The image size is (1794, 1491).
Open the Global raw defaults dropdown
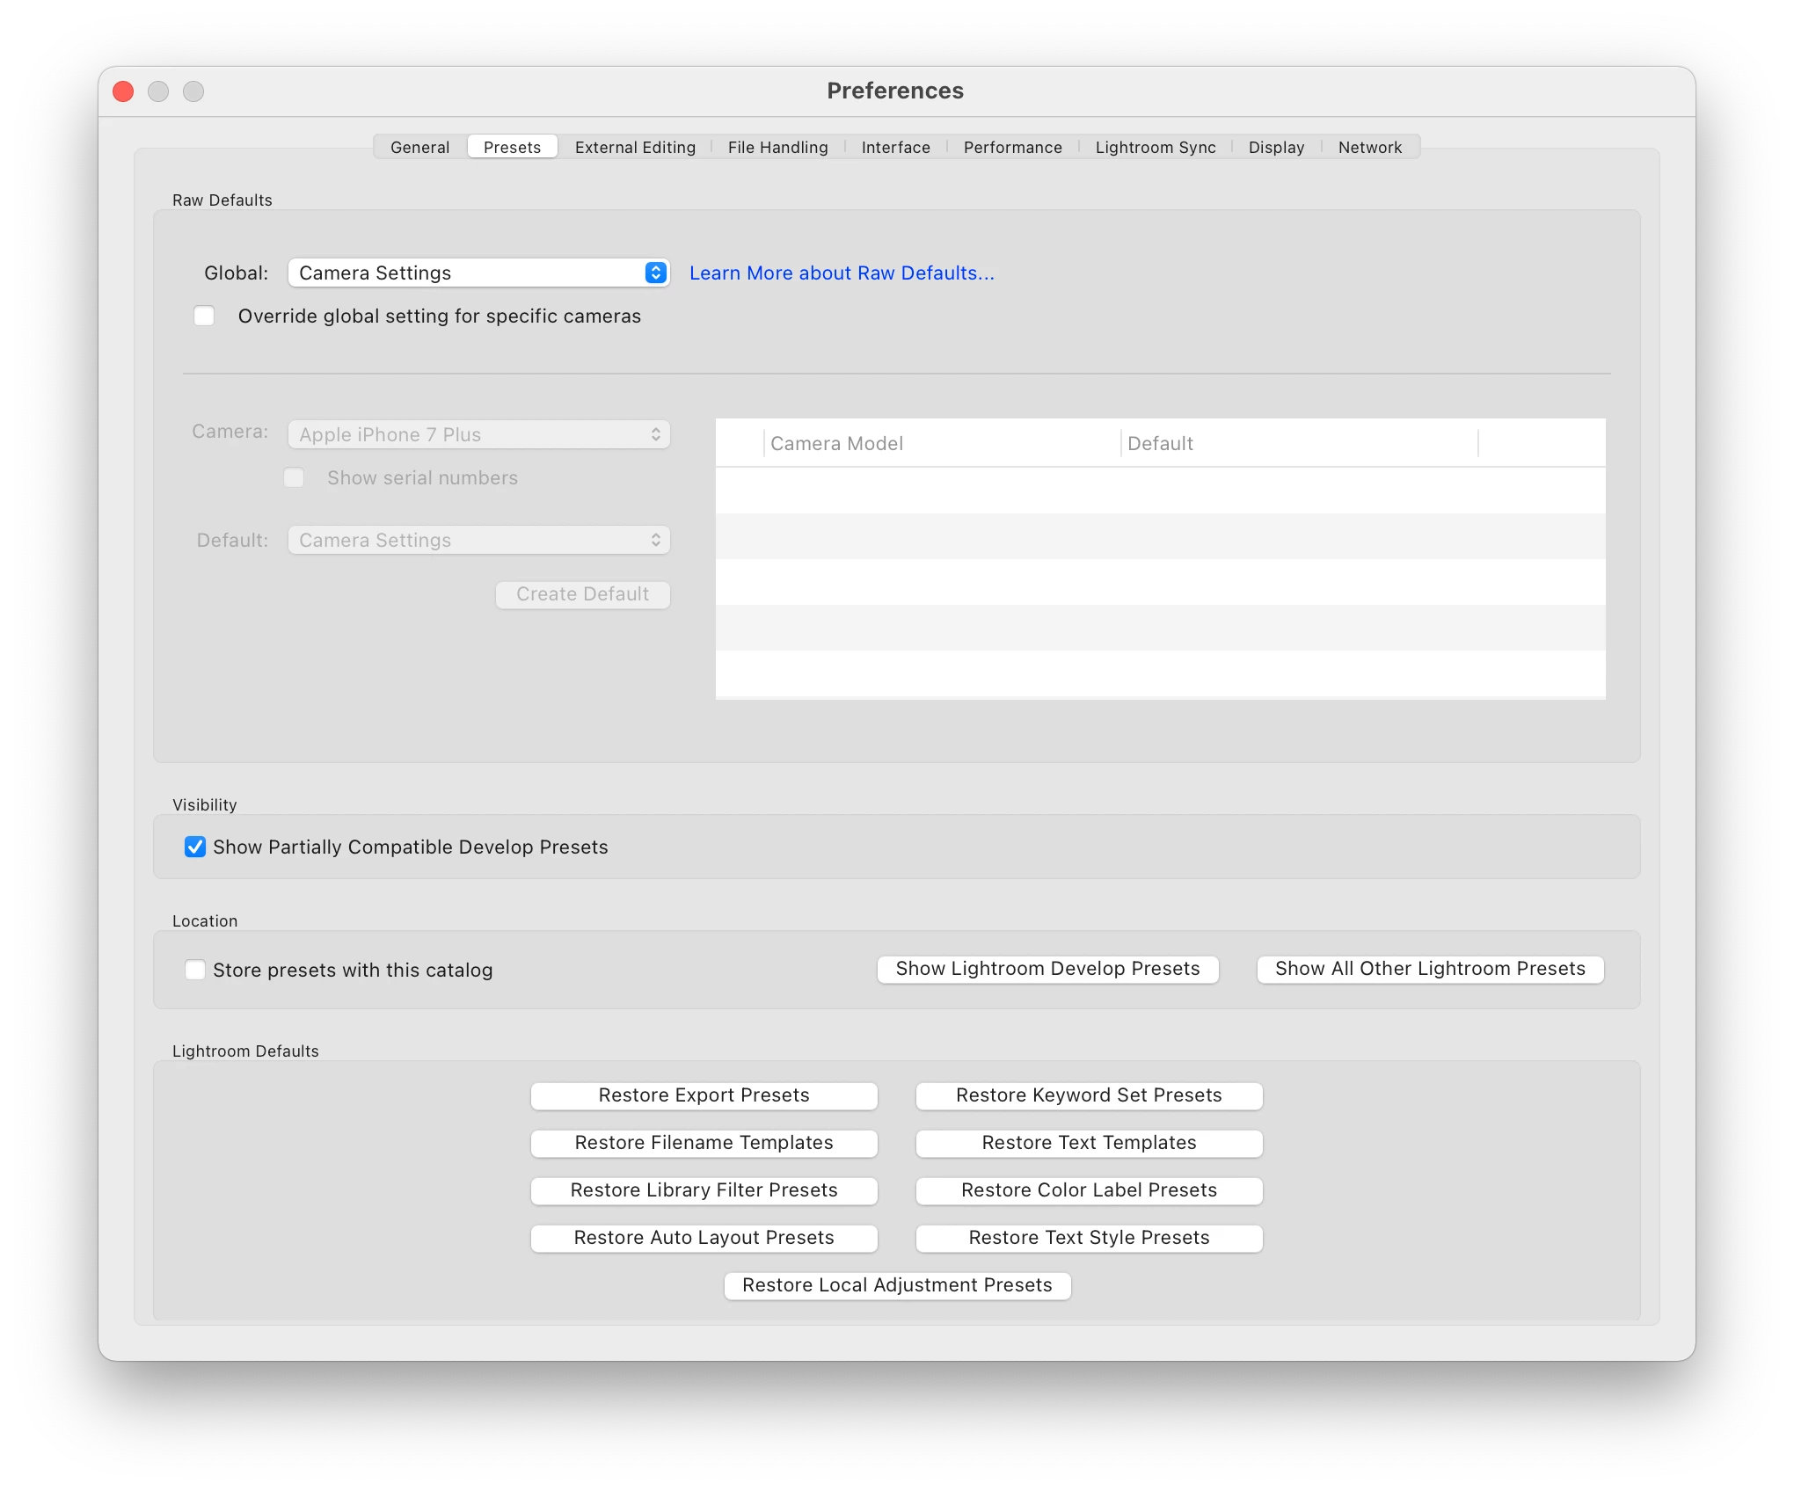478,273
